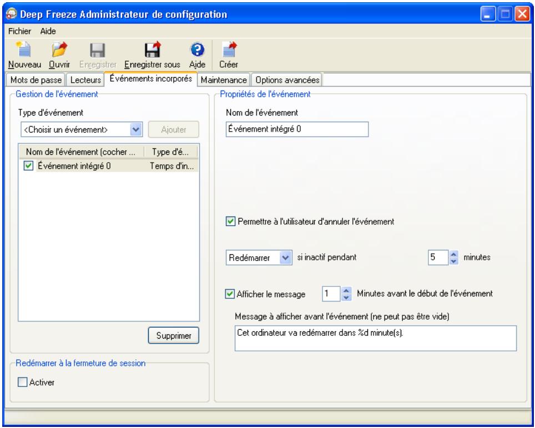Open the Options avancées tab
The height and width of the screenshot is (428, 535).
[x=287, y=80]
